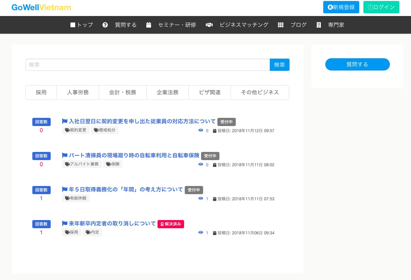Focus the 検索 text input field
This screenshot has height=280, width=411.
click(148, 65)
